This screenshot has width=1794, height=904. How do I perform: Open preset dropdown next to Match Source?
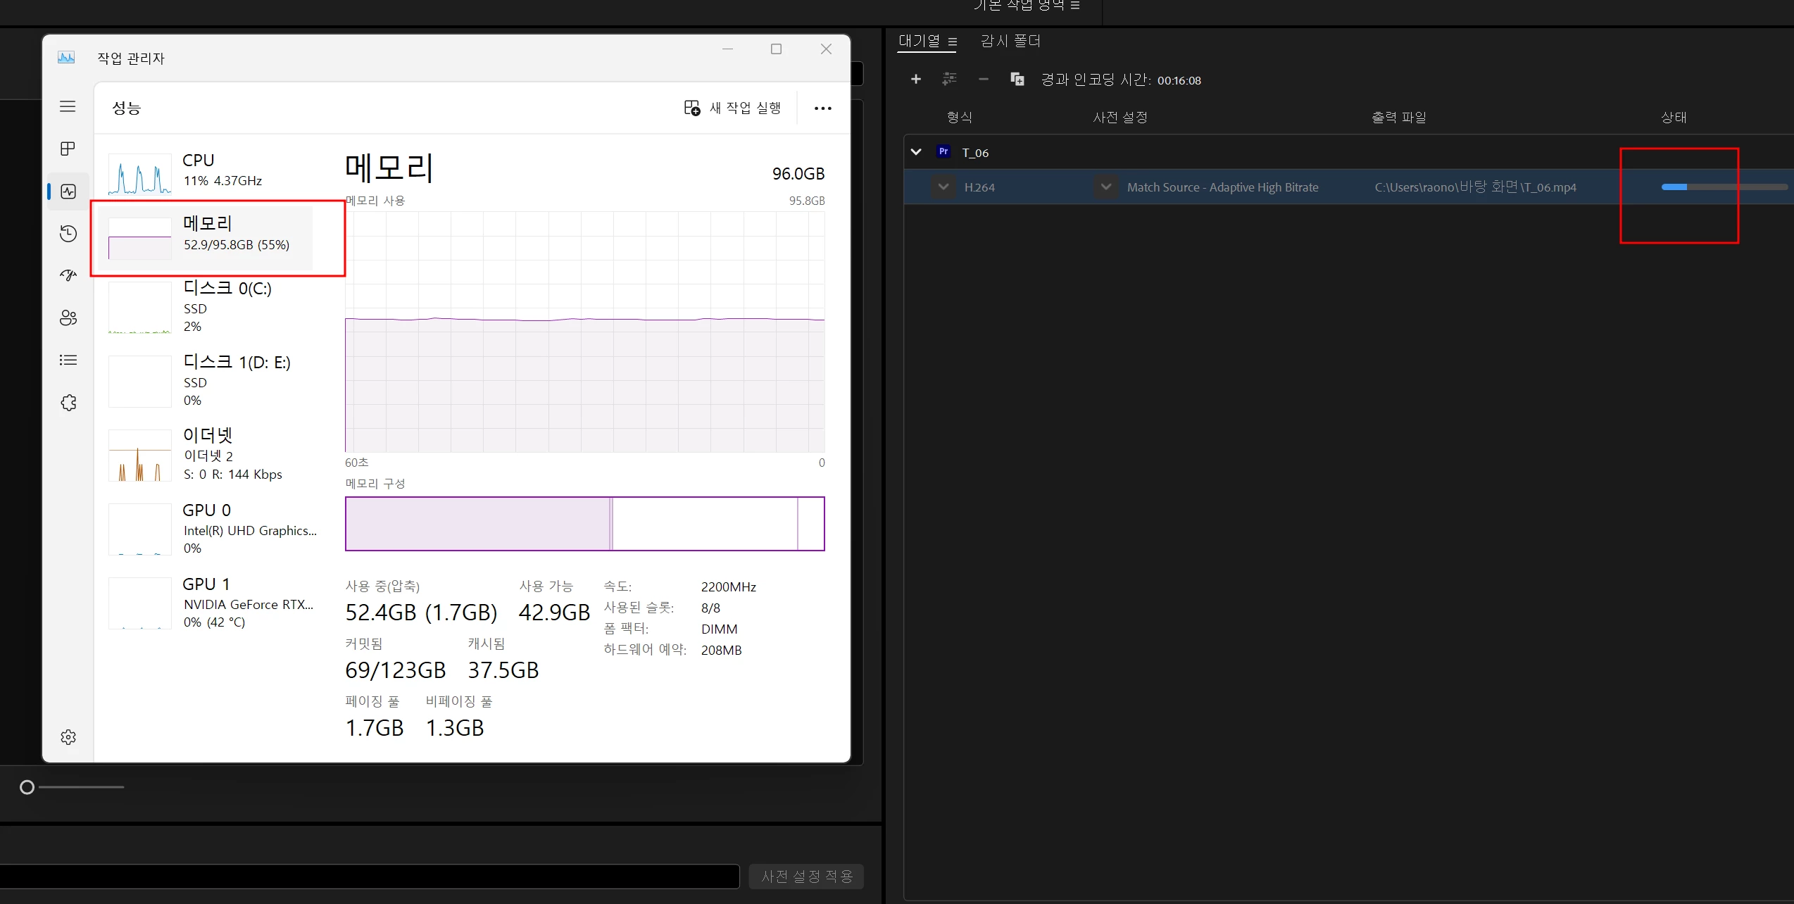pos(1105,187)
